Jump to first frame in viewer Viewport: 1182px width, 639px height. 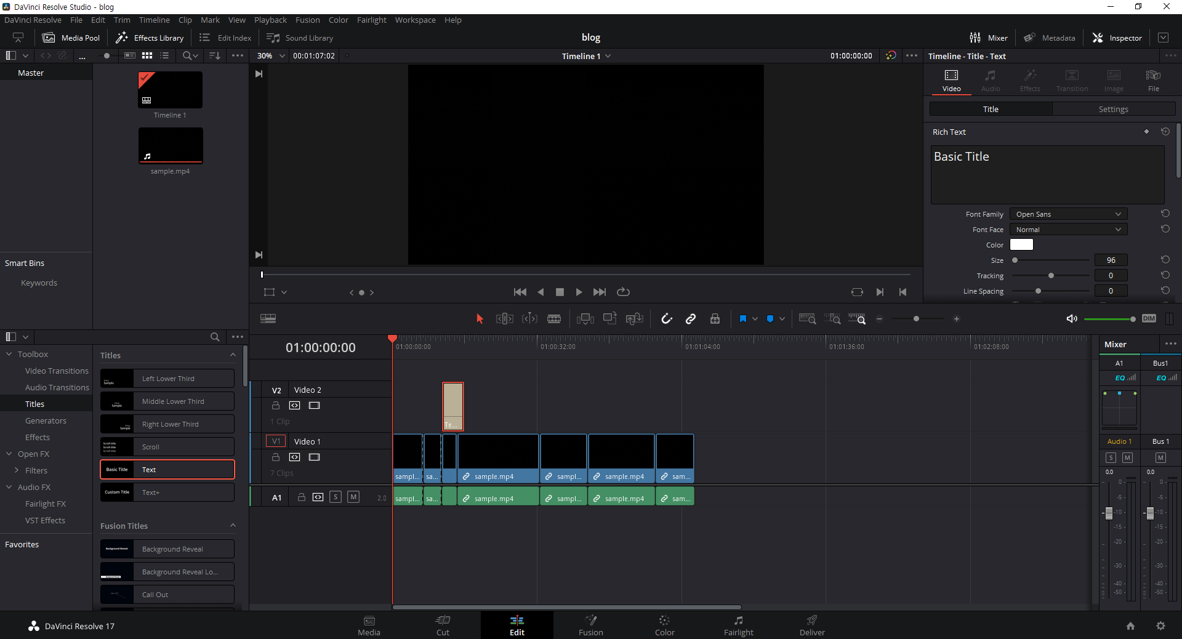pos(520,292)
